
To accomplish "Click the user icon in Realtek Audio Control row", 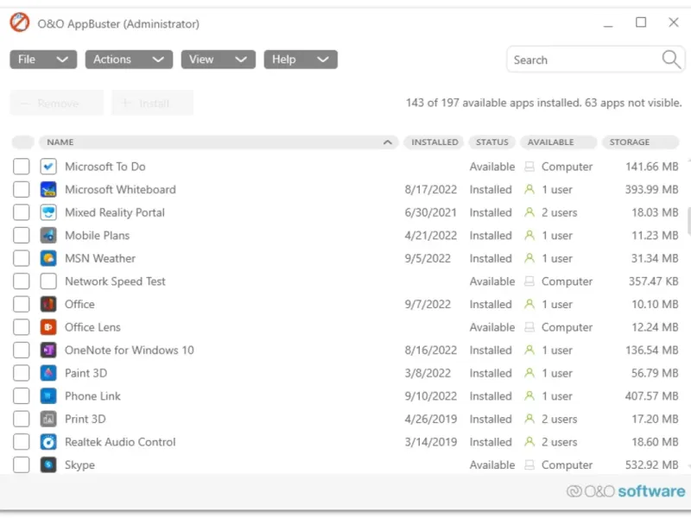I will tap(529, 442).
